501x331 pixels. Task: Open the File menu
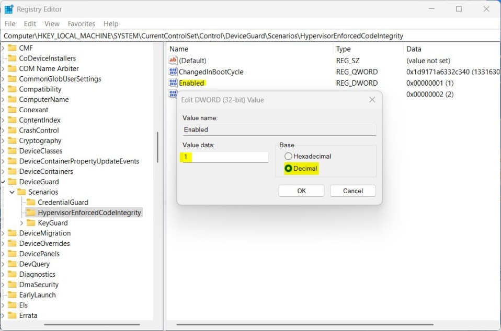[10, 23]
